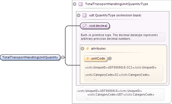Viewport: 172px width, 104px height.
Task: Click the UDT0000018 UniqueID annotation line
Action: coord(109,91)
